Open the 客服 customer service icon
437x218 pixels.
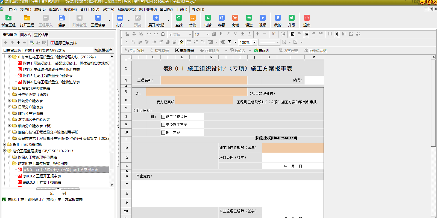pyautogui.click(x=221, y=18)
